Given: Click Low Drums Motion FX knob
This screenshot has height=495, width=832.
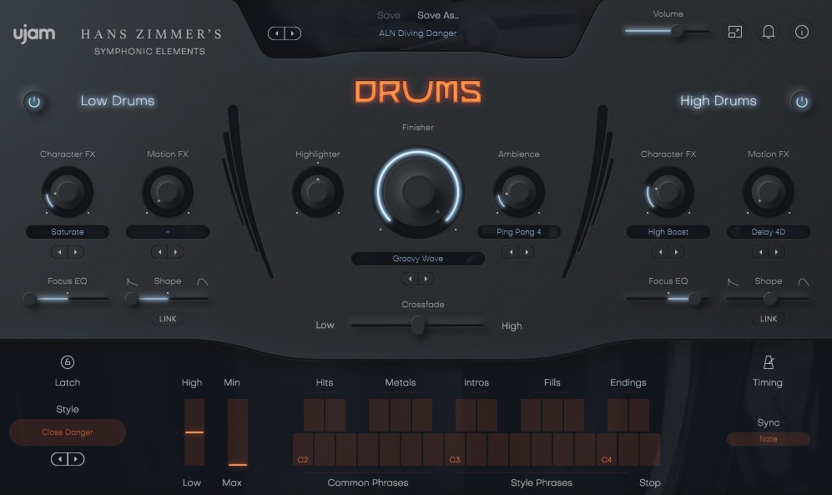Looking at the screenshot, I should (x=168, y=191).
